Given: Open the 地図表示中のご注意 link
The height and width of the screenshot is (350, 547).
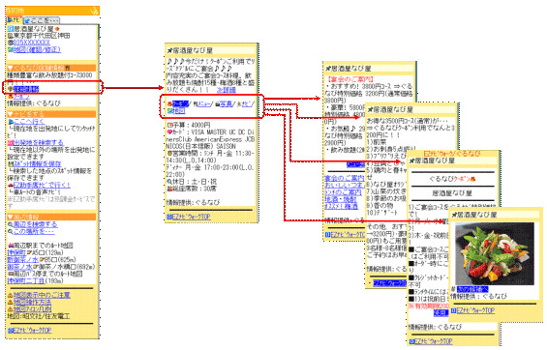Looking at the screenshot, I should tap(42, 295).
